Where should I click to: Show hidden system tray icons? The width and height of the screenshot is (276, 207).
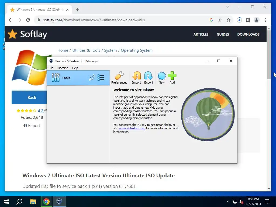(x=228, y=202)
